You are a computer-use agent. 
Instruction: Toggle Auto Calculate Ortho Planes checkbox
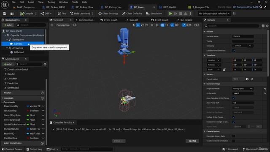pyautogui.click(x=234, y=98)
